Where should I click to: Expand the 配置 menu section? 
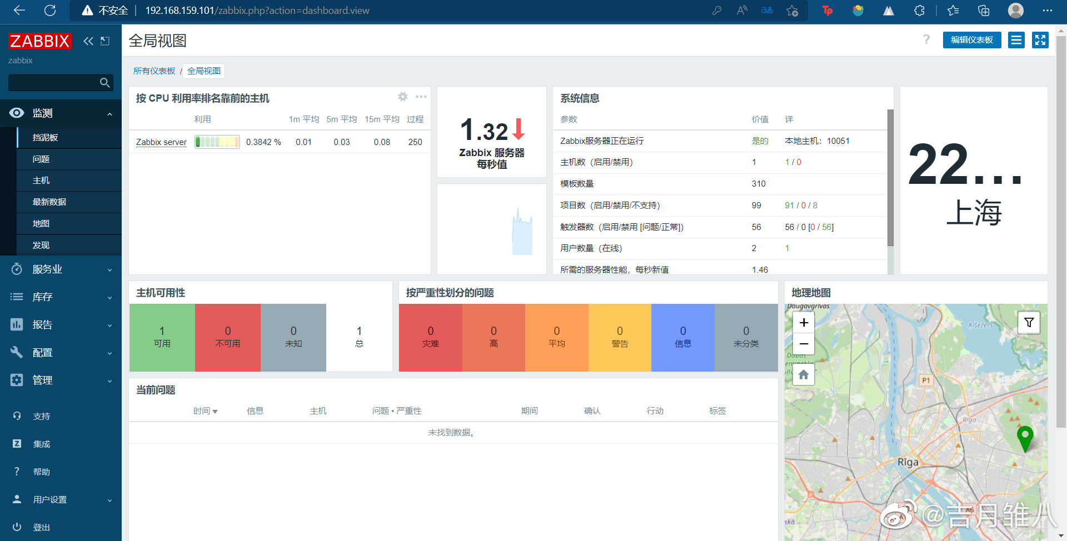109,353
